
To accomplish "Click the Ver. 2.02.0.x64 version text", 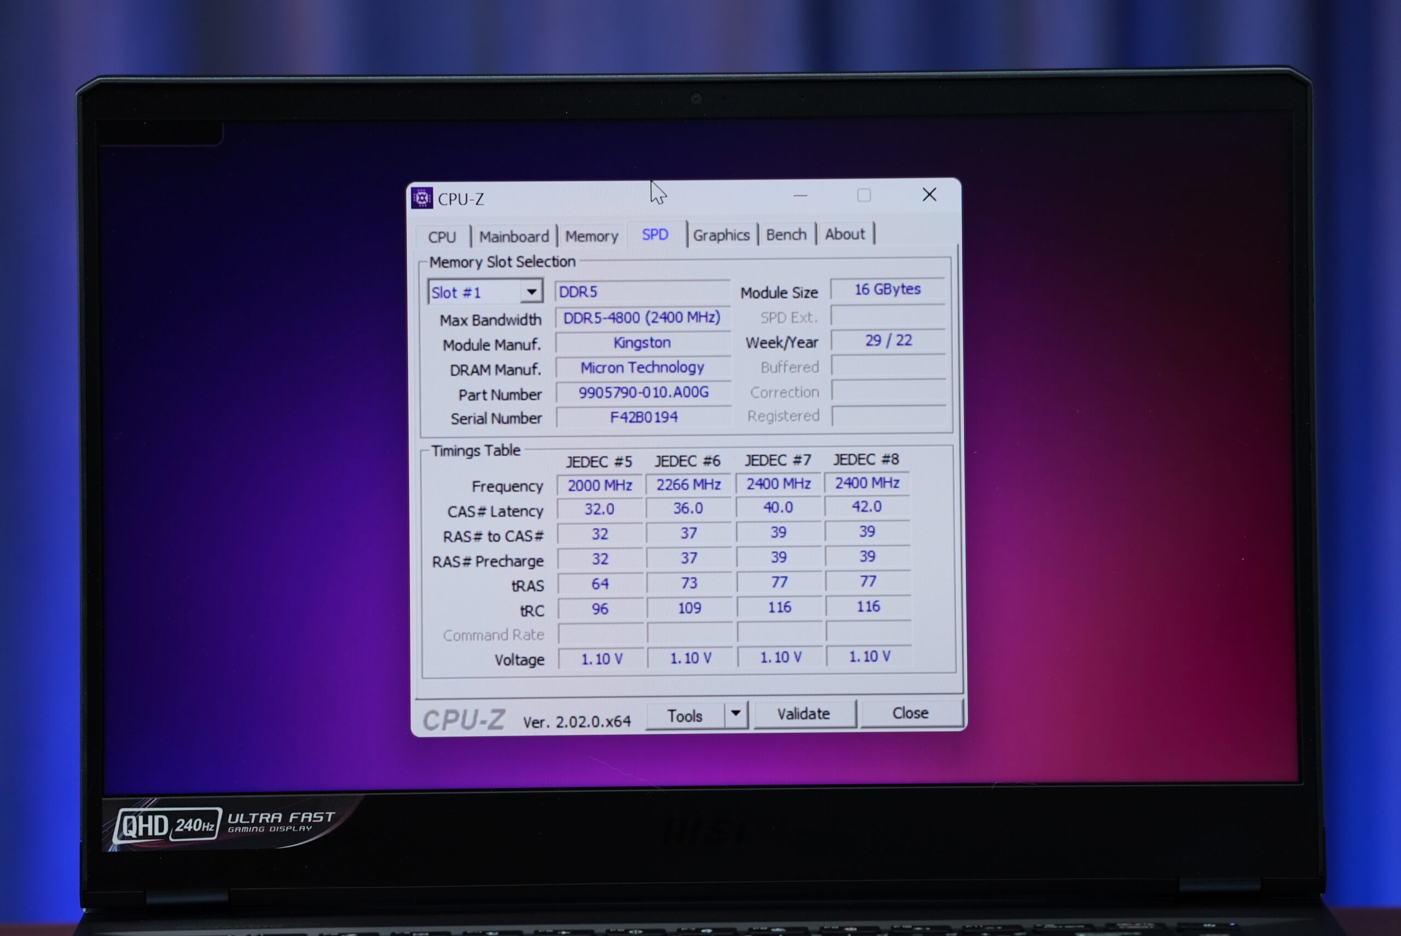I will 576,721.
